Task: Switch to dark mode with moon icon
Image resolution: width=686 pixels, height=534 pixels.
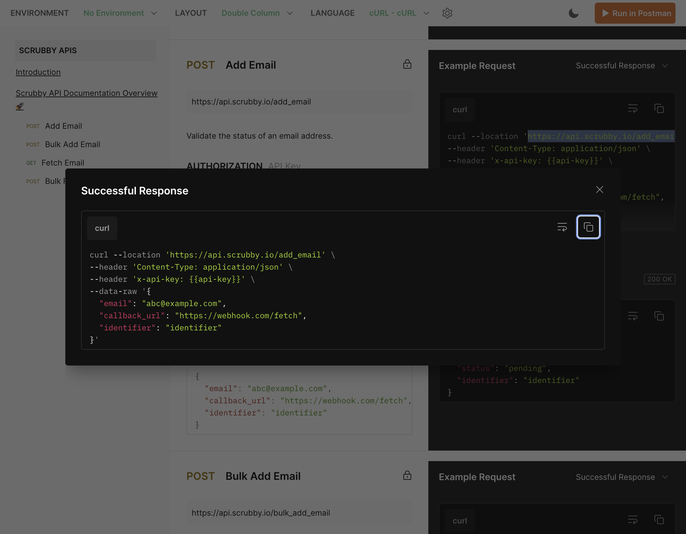Action: pyautogui.click(x=573, y=13)
